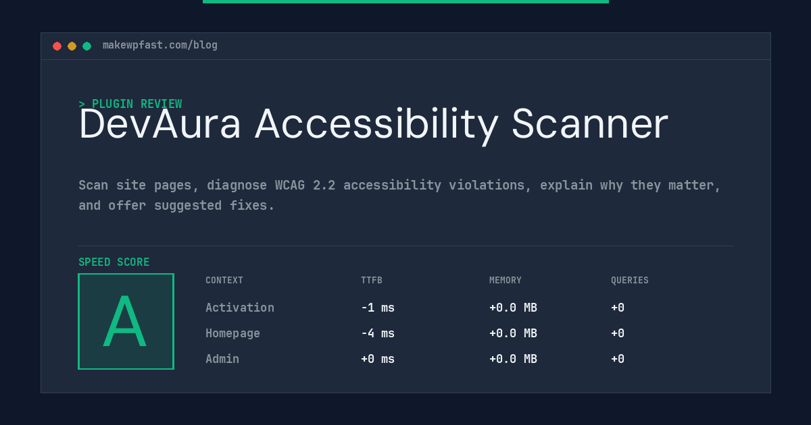The width and height of the screenshot is (811, 425).
Task: Select the Admin row label
Action: 222,359
